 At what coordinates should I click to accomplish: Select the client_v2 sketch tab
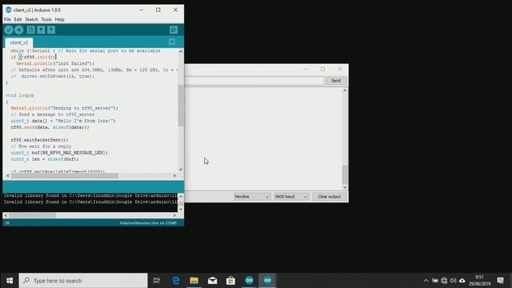(19, 42)
